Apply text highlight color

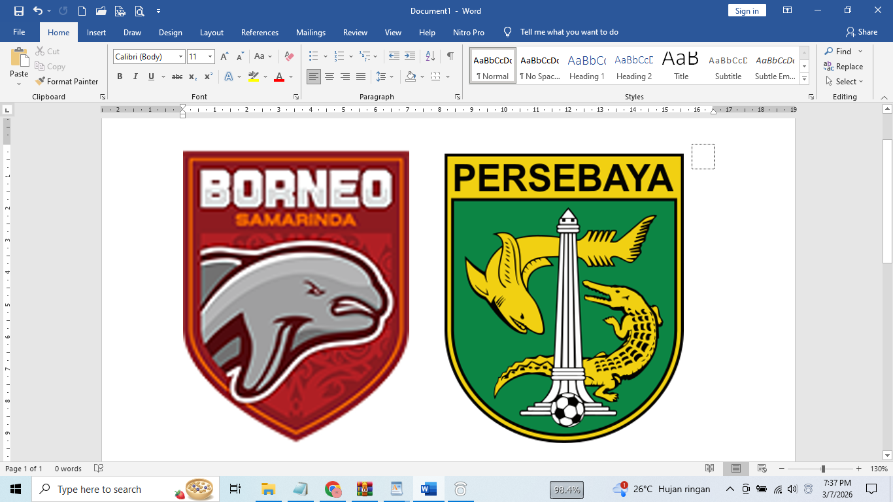254,76
